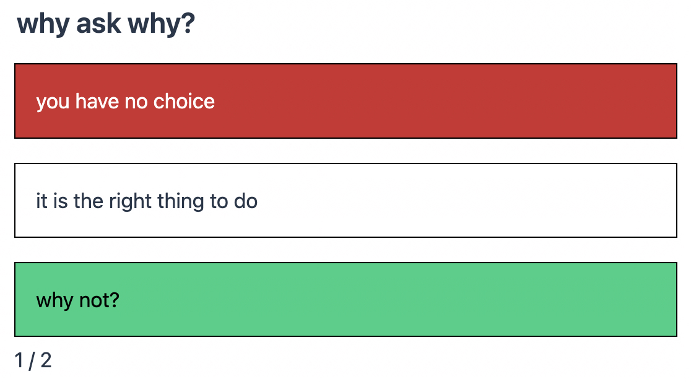Click the green answer box
Screen dimensions: 691x384
coord(345,300)
